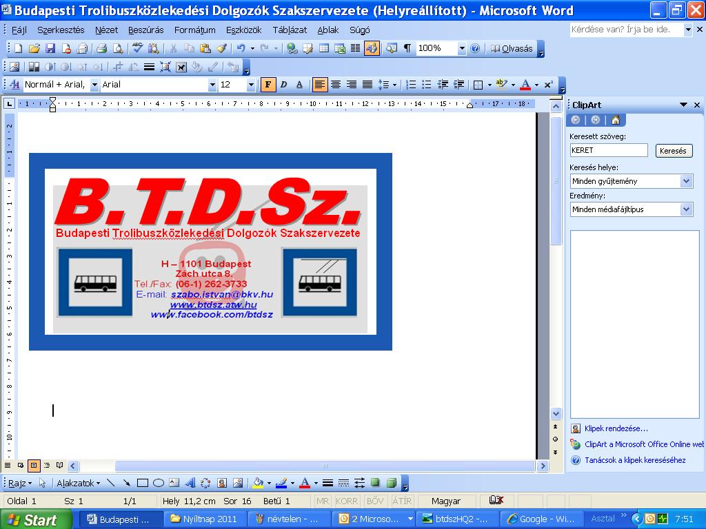Open the Eszközök menu
Viewport: 706px width, 529px height.
243,30
